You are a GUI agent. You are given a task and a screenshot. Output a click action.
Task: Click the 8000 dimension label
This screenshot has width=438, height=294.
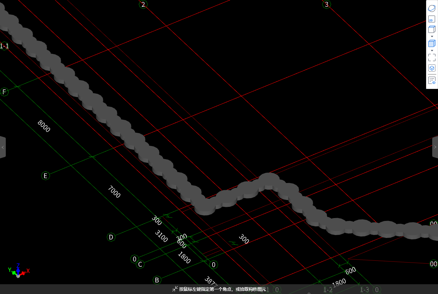tap(44, 126)
